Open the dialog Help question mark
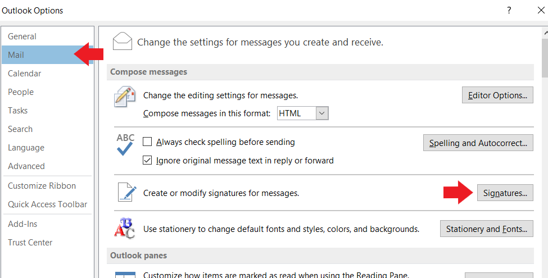The height and width of the screenshot is (278, 548). (509, 10)
